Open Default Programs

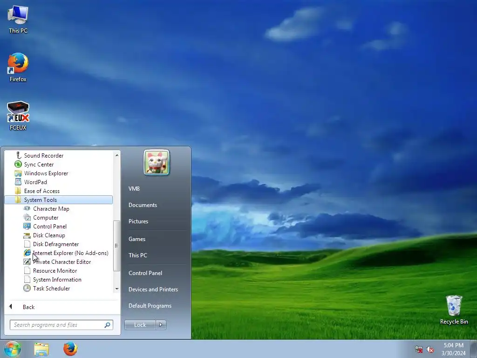pos(150,306)
